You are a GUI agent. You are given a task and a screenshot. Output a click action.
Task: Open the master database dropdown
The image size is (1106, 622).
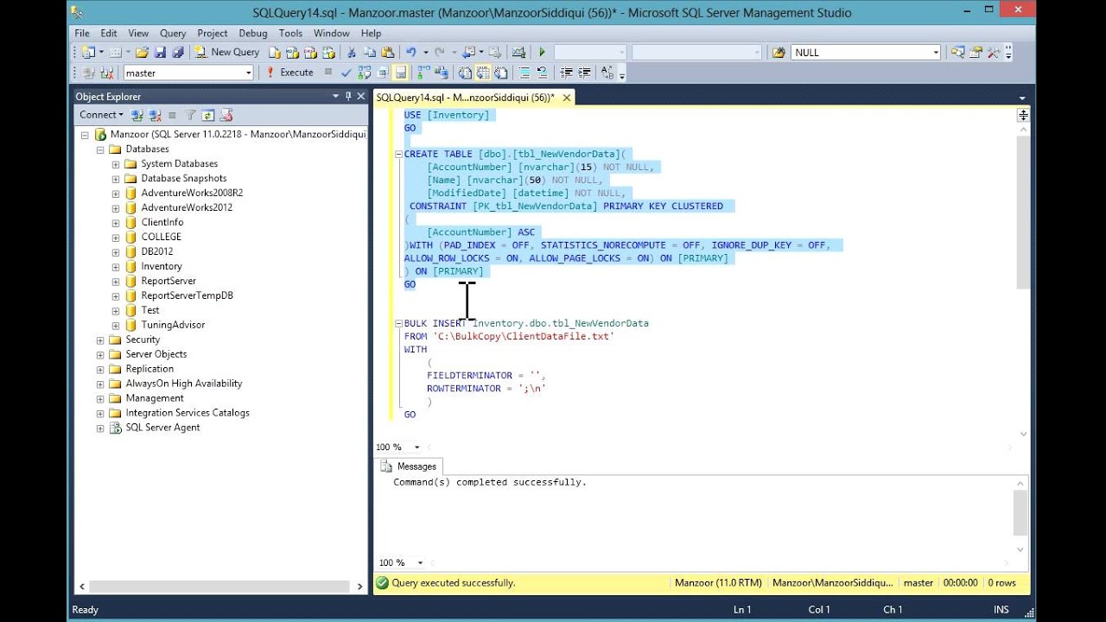[x=248, y=73]
